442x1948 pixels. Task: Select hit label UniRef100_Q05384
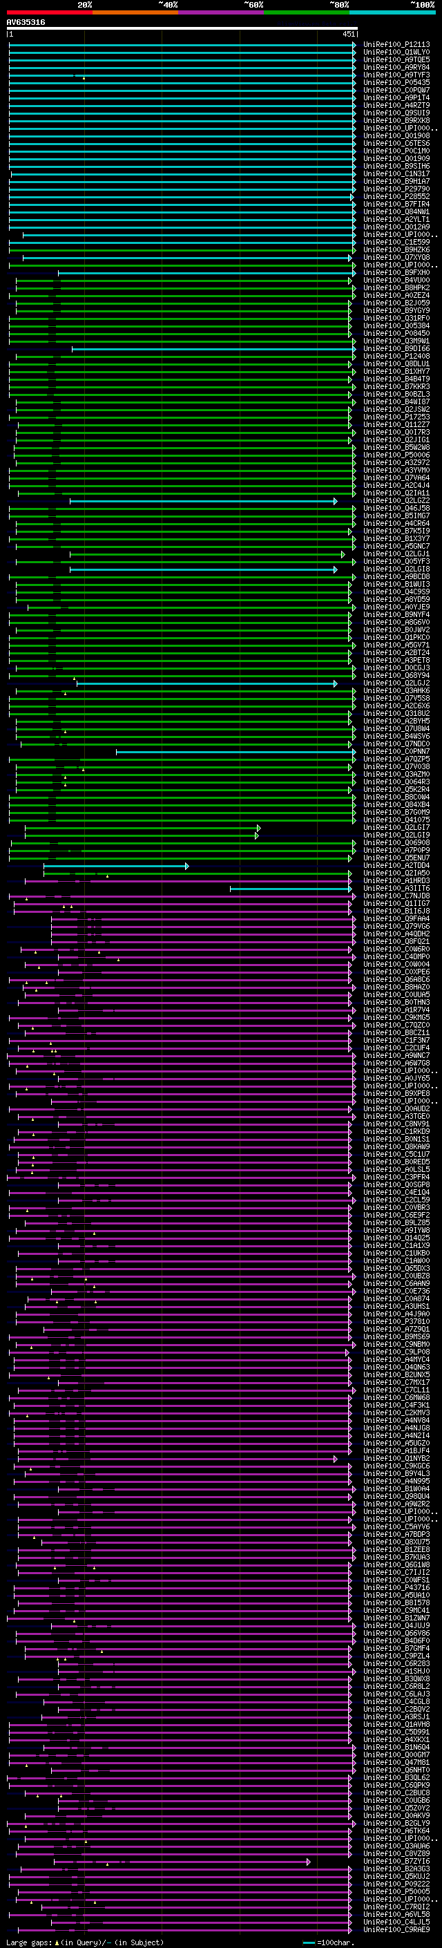click(x=396, y=326)
